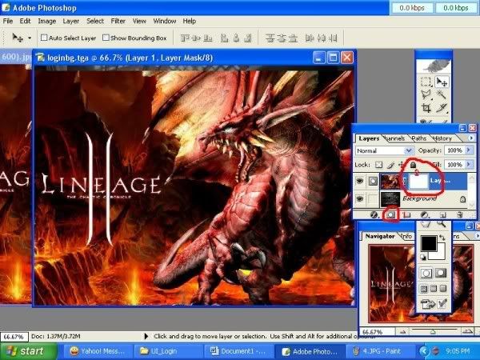Open the Window menu
This screenshot has width=480, height=360.
164,21
